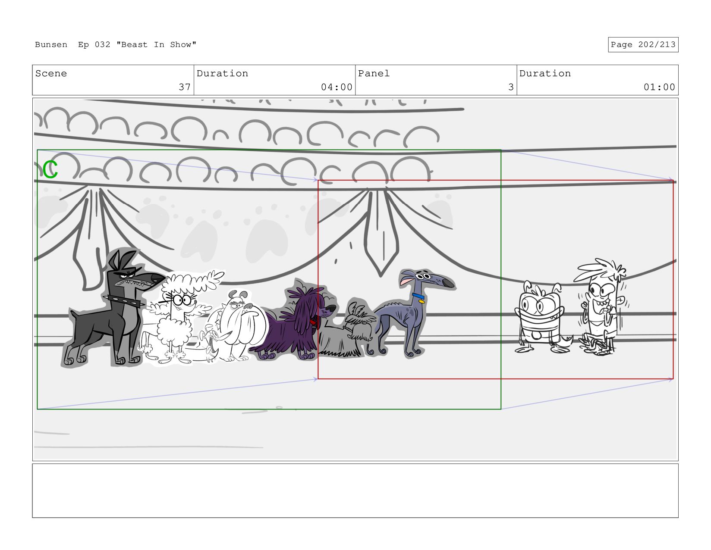Click the 'Panel' header label
The width and height of the screenshot is (711, 550).
pos(374,73)
